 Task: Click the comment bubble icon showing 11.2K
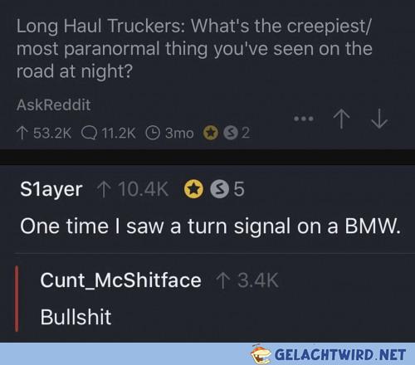point(89,134)
